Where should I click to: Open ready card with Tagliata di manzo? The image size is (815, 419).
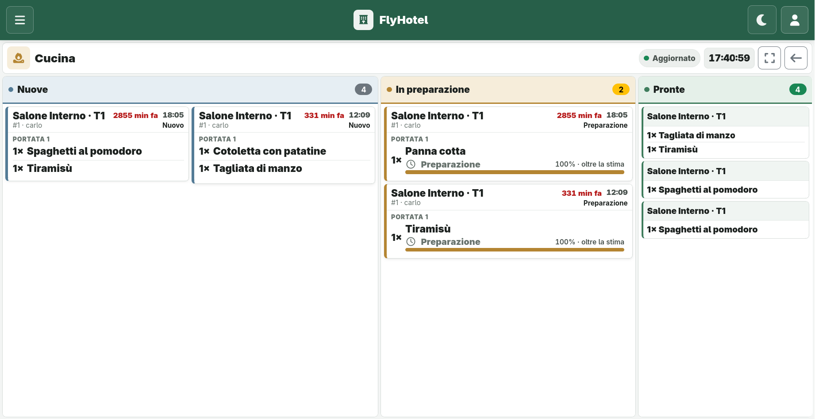coord(726,133)
